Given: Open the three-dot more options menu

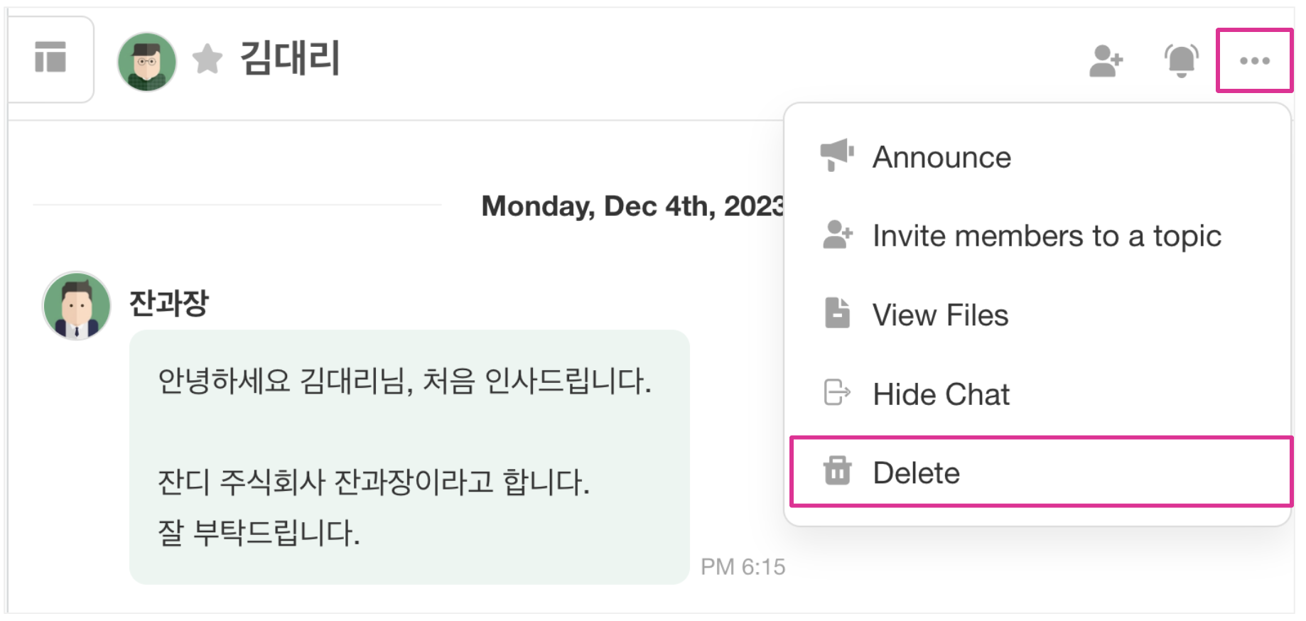Looking at the screenshot, I should (1254, 60).
